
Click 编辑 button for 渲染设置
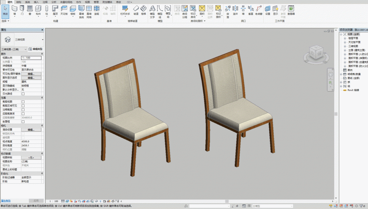pyautogui.click(x=31, y=130)
